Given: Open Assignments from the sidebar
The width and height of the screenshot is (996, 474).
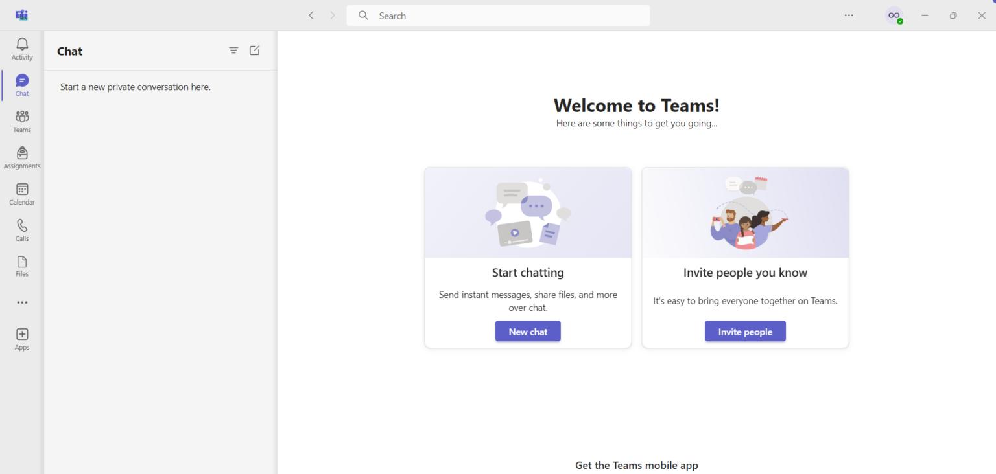Looking at the screenshot, I should (x=21, y=157).
